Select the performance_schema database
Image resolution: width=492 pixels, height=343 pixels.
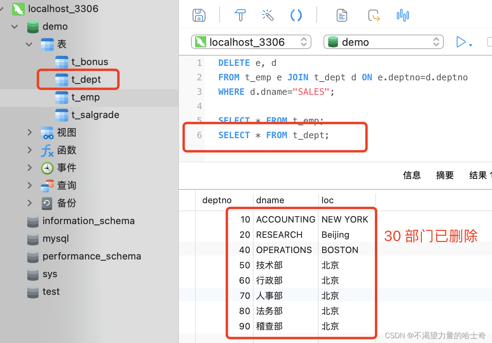[x=92, y=256]
